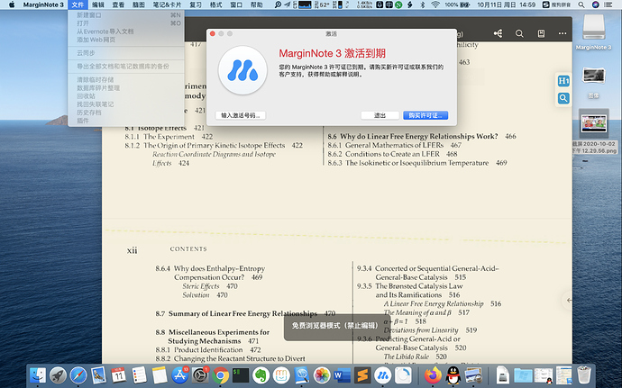Open the three-dots more menu in toolbar
Image resolution: width=622 pixels, height=388 pixels.
(x=563, y=33)
